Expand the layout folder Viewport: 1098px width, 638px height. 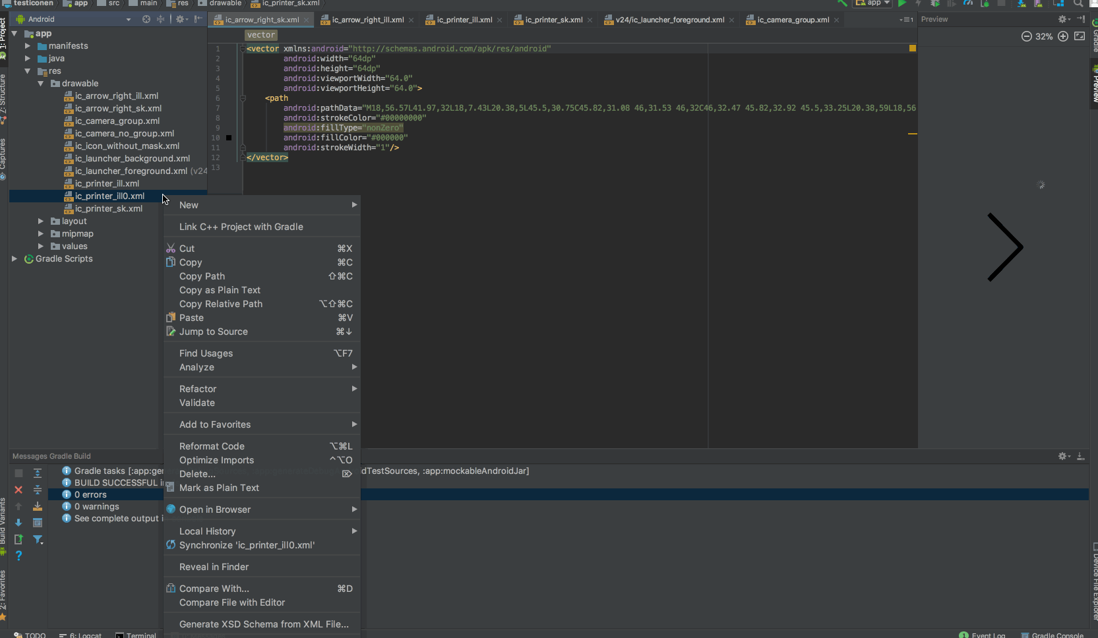pos(41,221)
